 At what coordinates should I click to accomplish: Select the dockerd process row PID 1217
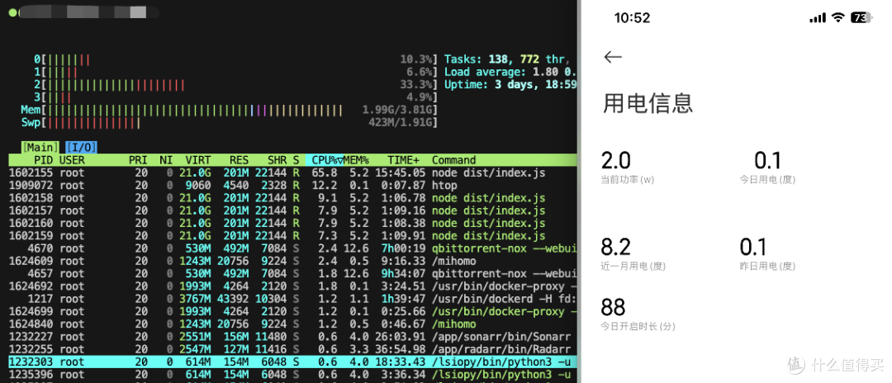(x=292, y=298)
